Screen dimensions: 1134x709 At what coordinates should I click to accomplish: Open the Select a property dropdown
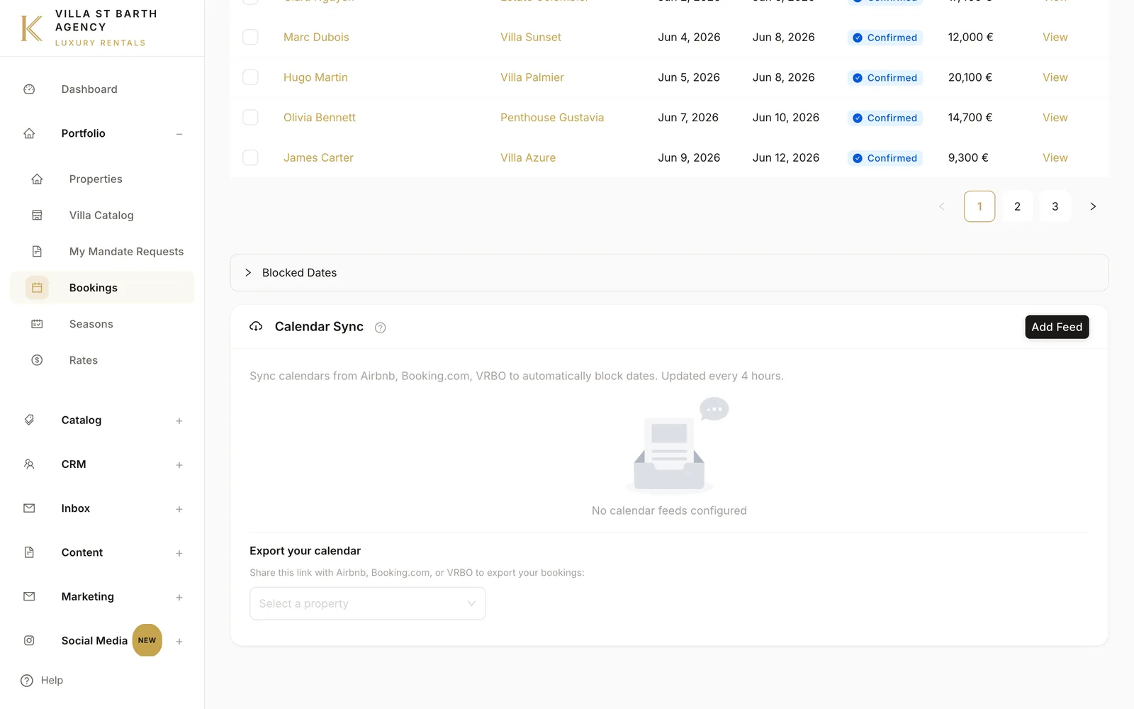click(367, 603)
